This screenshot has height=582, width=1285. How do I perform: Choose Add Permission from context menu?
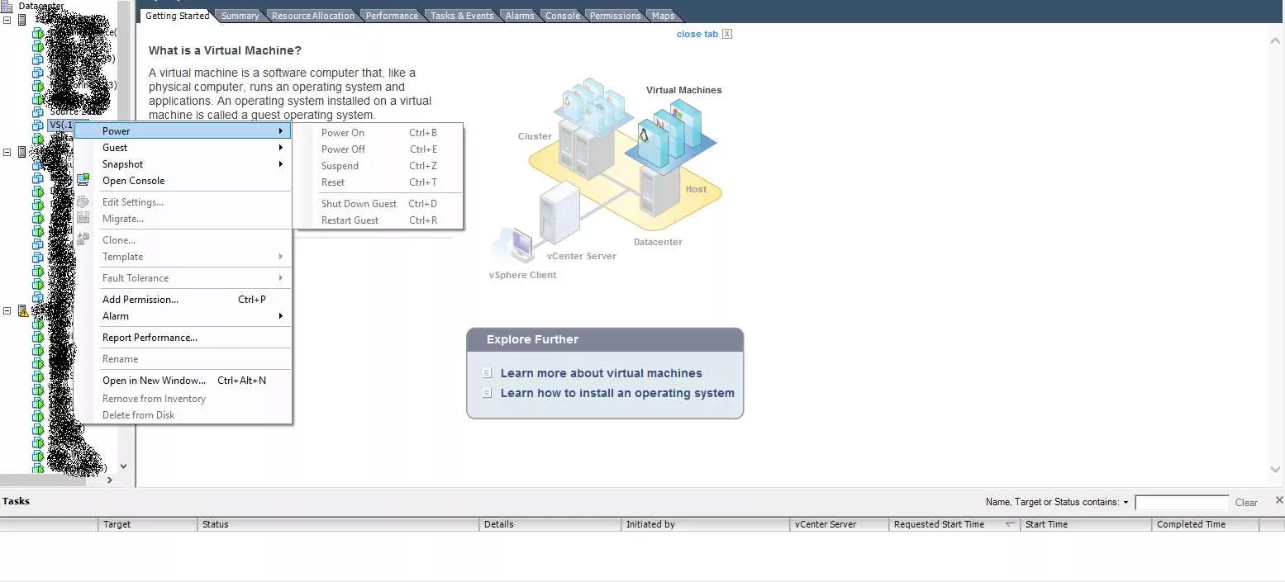pos(140,300)
